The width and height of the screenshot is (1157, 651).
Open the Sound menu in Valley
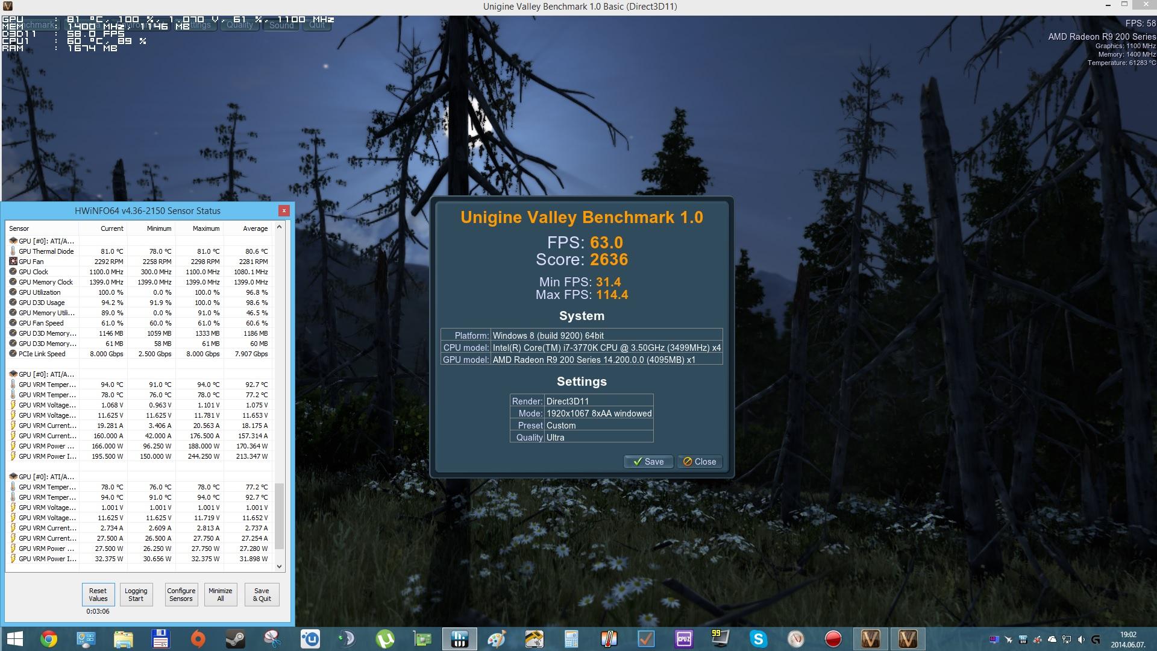[281, 25]
